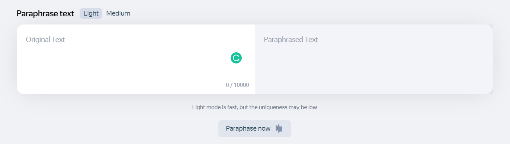This screenshot has width=510, height=144.
Task: Click the word Paraphrased in the right pane placeholder
Action: [x=283, y=39]
